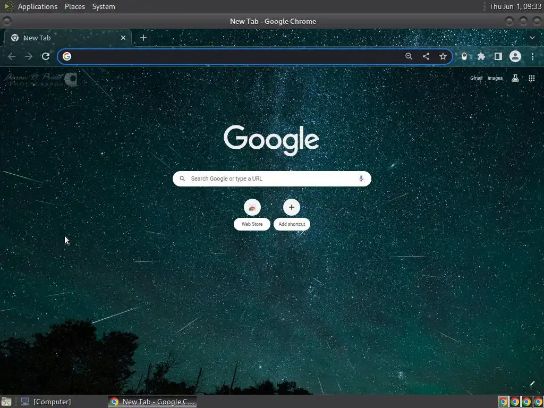Click the Google logo on the page
Viewport: 544px width, 408px height.
[271, 140]
